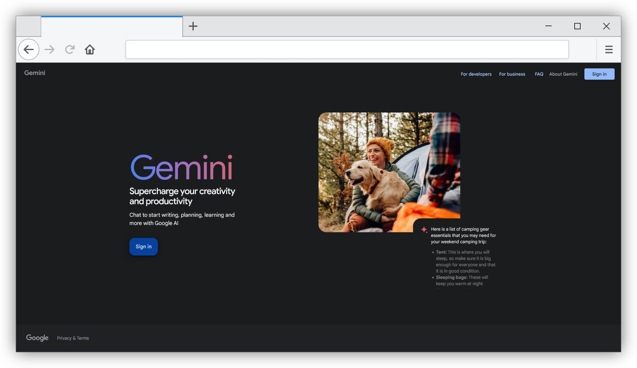The height and width of the screenshot is (368, 637).
Task: Open the For business link
Action: tap(512, 74)
